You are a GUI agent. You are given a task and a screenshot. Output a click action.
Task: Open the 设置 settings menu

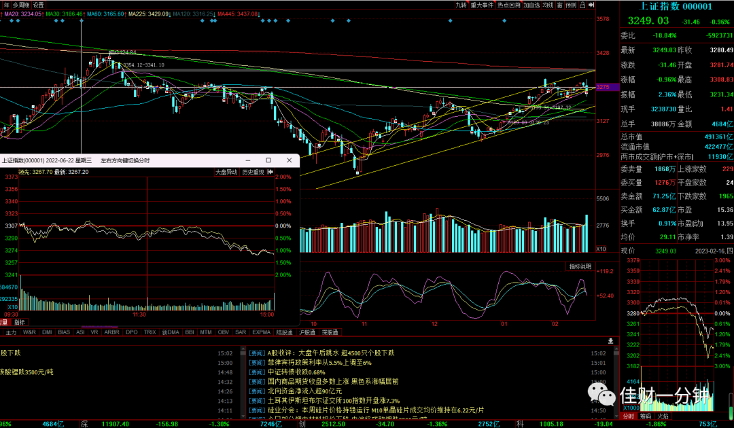(38, 5)
